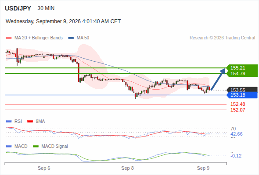259x175 pixels.
Task: Click the Sep 6 date axis label
Action: point(44,168)
